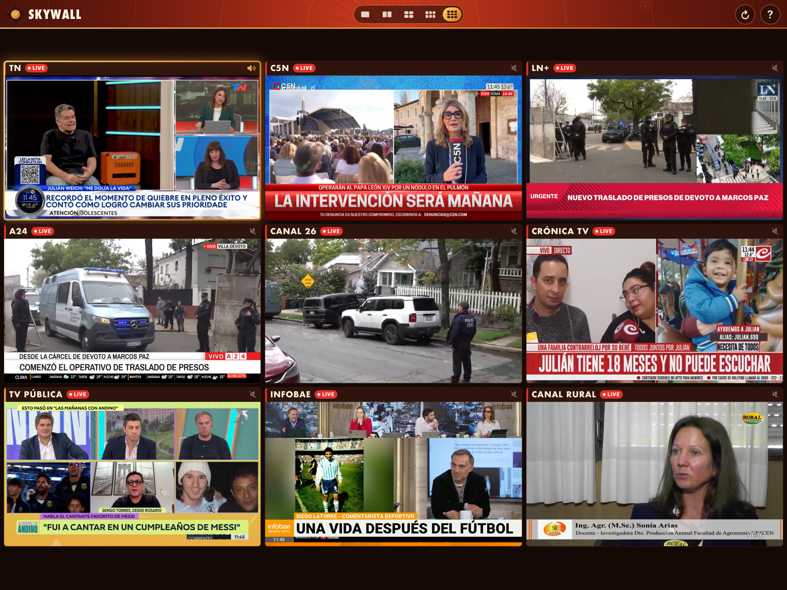The width and height of the screenshot is (787, 590).
Task: Unmute the INFOBAE channel
Action: (514, 394)
